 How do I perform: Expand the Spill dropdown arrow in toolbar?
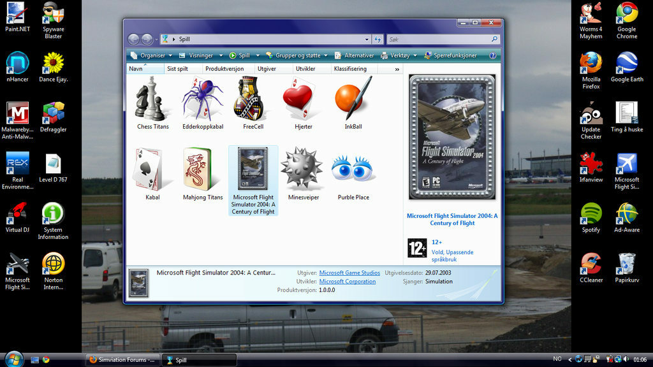258,55
